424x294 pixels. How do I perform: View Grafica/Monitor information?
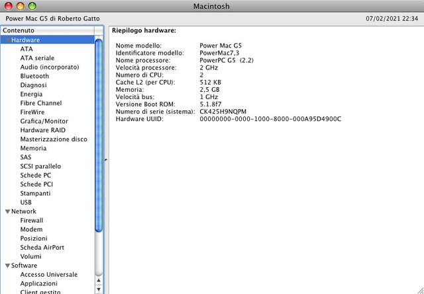click(x=44, y=121)
